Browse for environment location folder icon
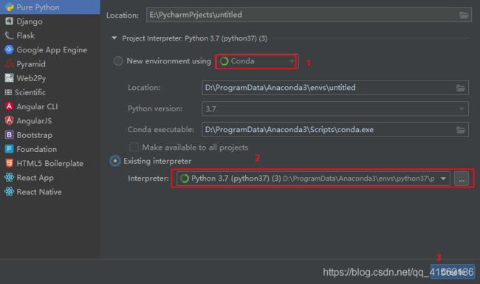 coord(461,88)
